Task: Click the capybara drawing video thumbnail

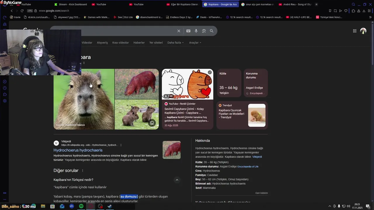Action: pyautogui.click(x=188, y=84)
